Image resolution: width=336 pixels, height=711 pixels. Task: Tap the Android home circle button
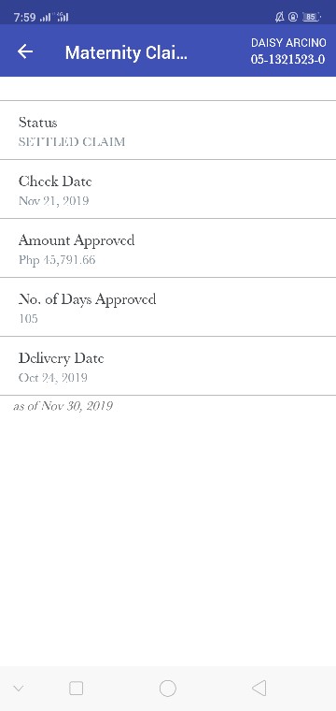point(168,689)
